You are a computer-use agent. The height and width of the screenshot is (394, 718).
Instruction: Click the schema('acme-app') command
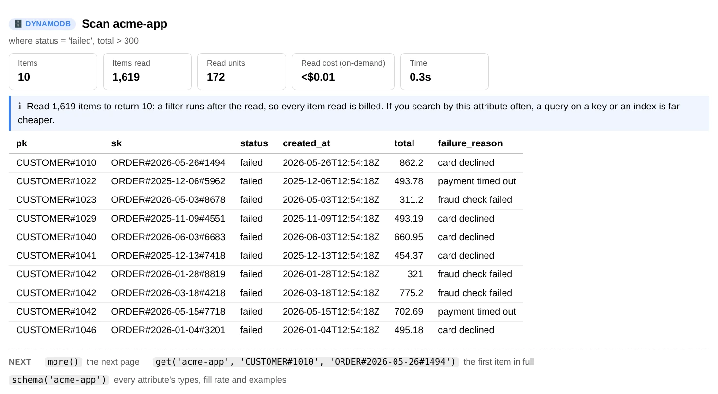tap(59, 380)
